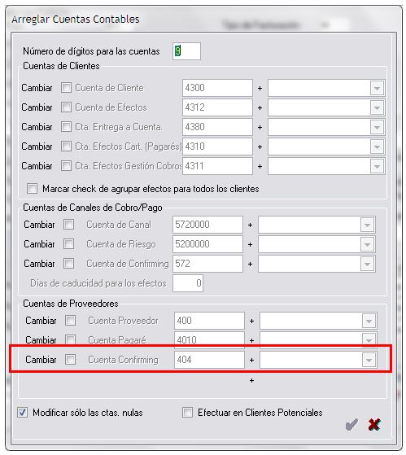Confirm changes with the checkmark icon
Image resolution: width=406 pixels, height=455 pixels.
(x=351, y=425)
